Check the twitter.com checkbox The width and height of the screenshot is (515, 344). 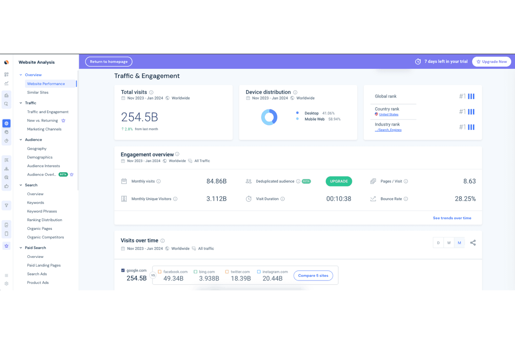(227, 272)
